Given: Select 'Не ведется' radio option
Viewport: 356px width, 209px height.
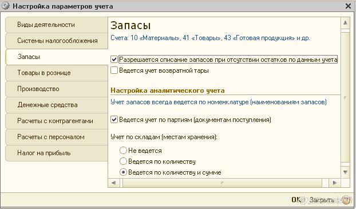Looking at the screenshot, I should (123, 151).
